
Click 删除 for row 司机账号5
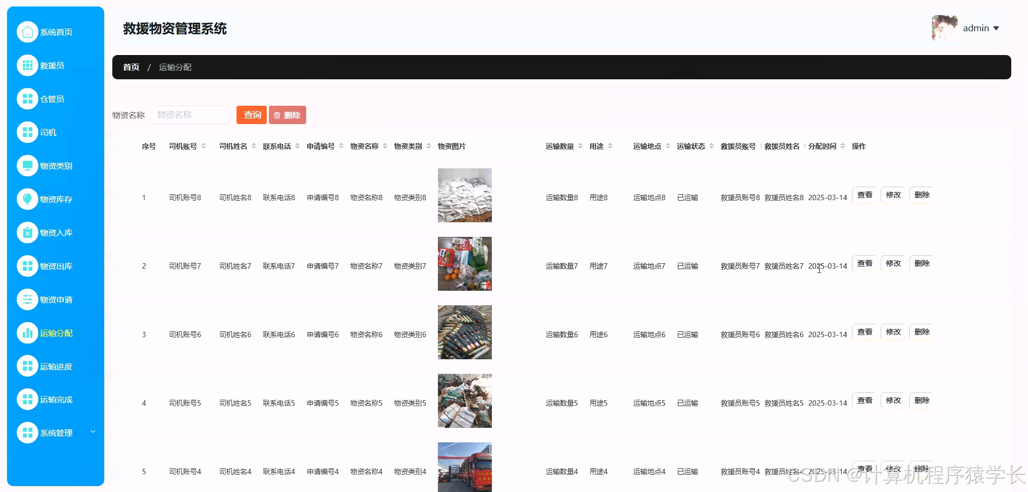922,400
